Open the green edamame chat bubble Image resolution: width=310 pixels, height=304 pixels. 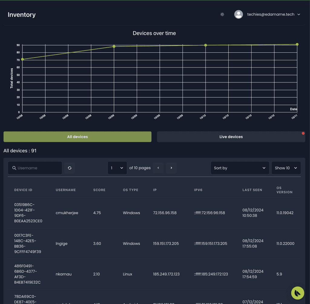(298, 293)
